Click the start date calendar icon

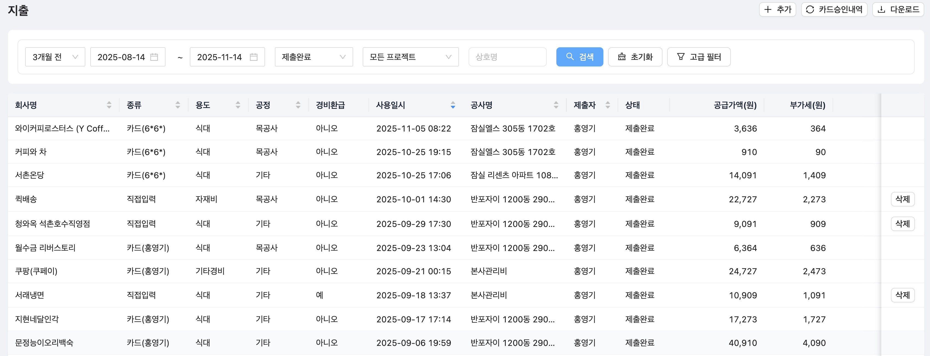(x=154, y=57)
